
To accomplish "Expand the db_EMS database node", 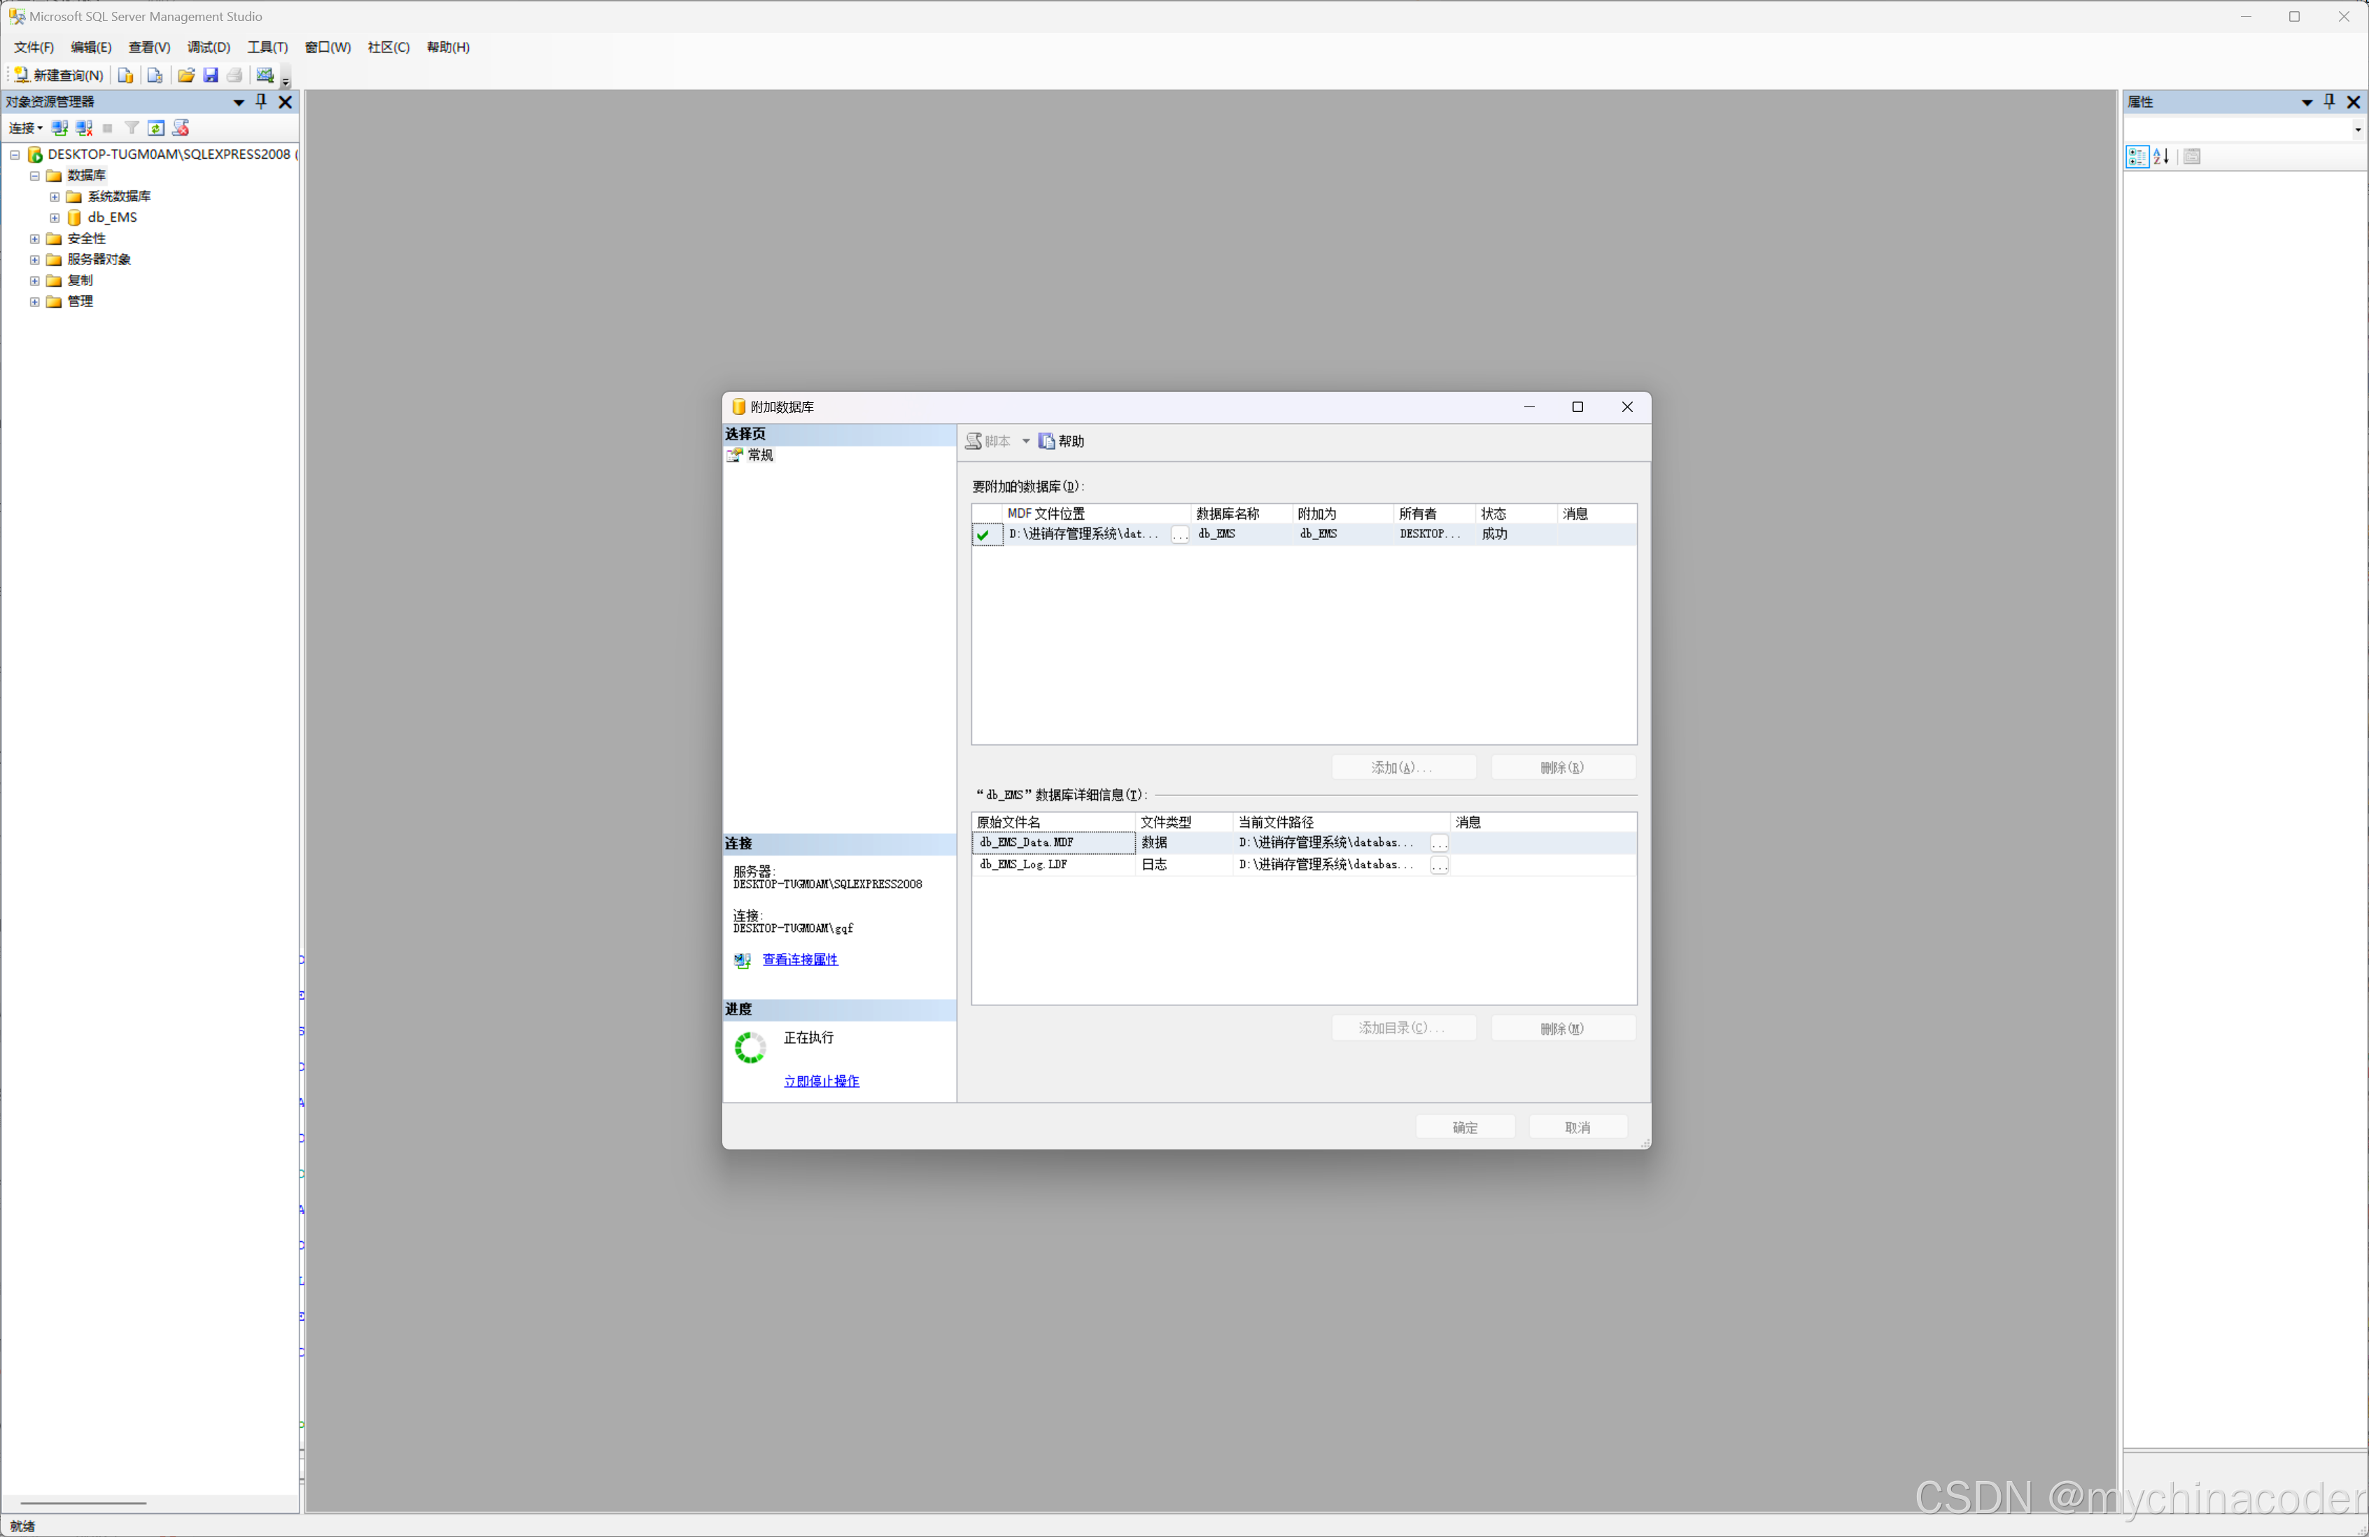I will coord(55,218).
